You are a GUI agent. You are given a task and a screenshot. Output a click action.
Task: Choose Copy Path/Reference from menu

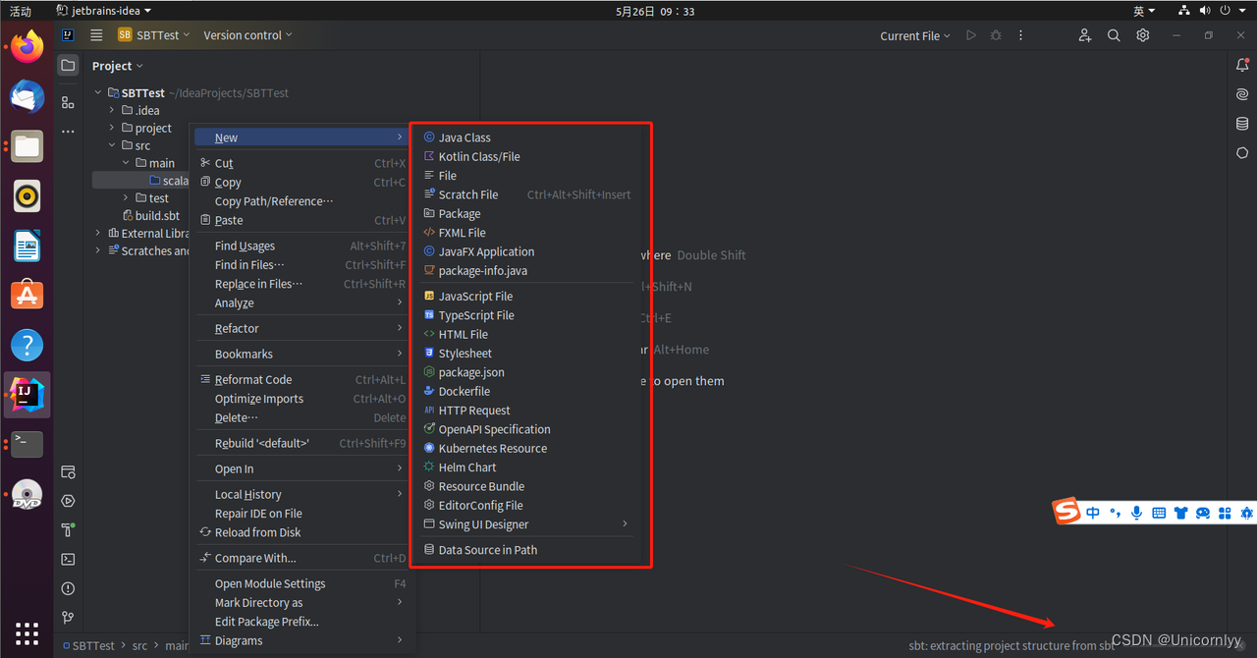[302, 201]
